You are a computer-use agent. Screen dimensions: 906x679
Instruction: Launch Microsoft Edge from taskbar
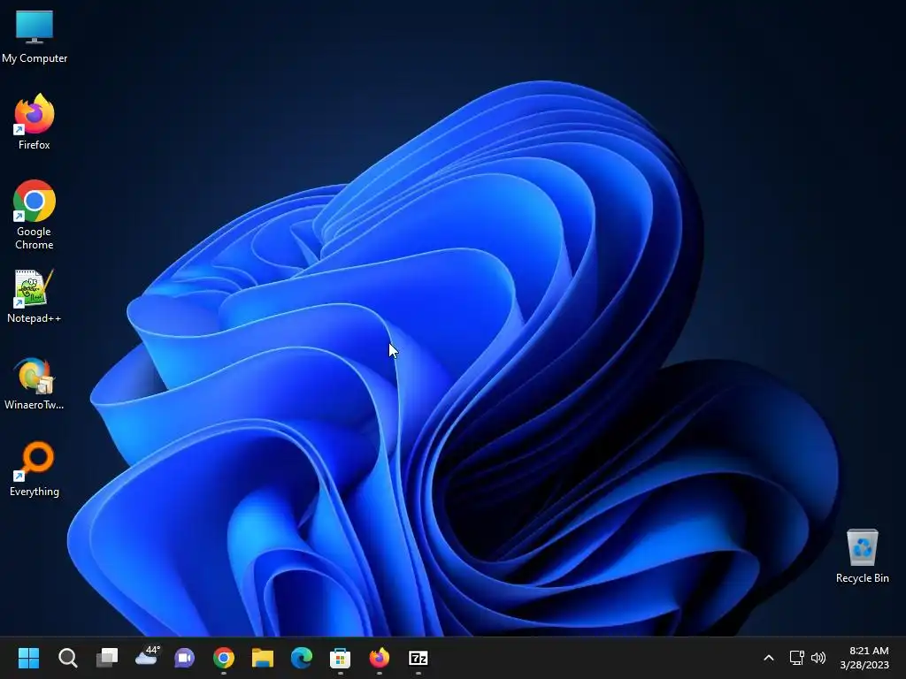tap(302, 658)
